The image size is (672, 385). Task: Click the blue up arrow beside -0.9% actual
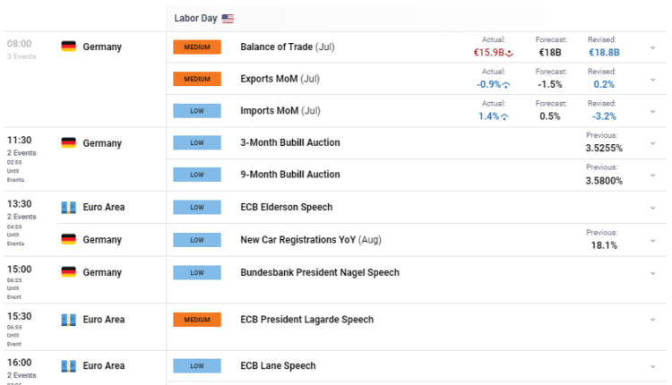point(506,84)
